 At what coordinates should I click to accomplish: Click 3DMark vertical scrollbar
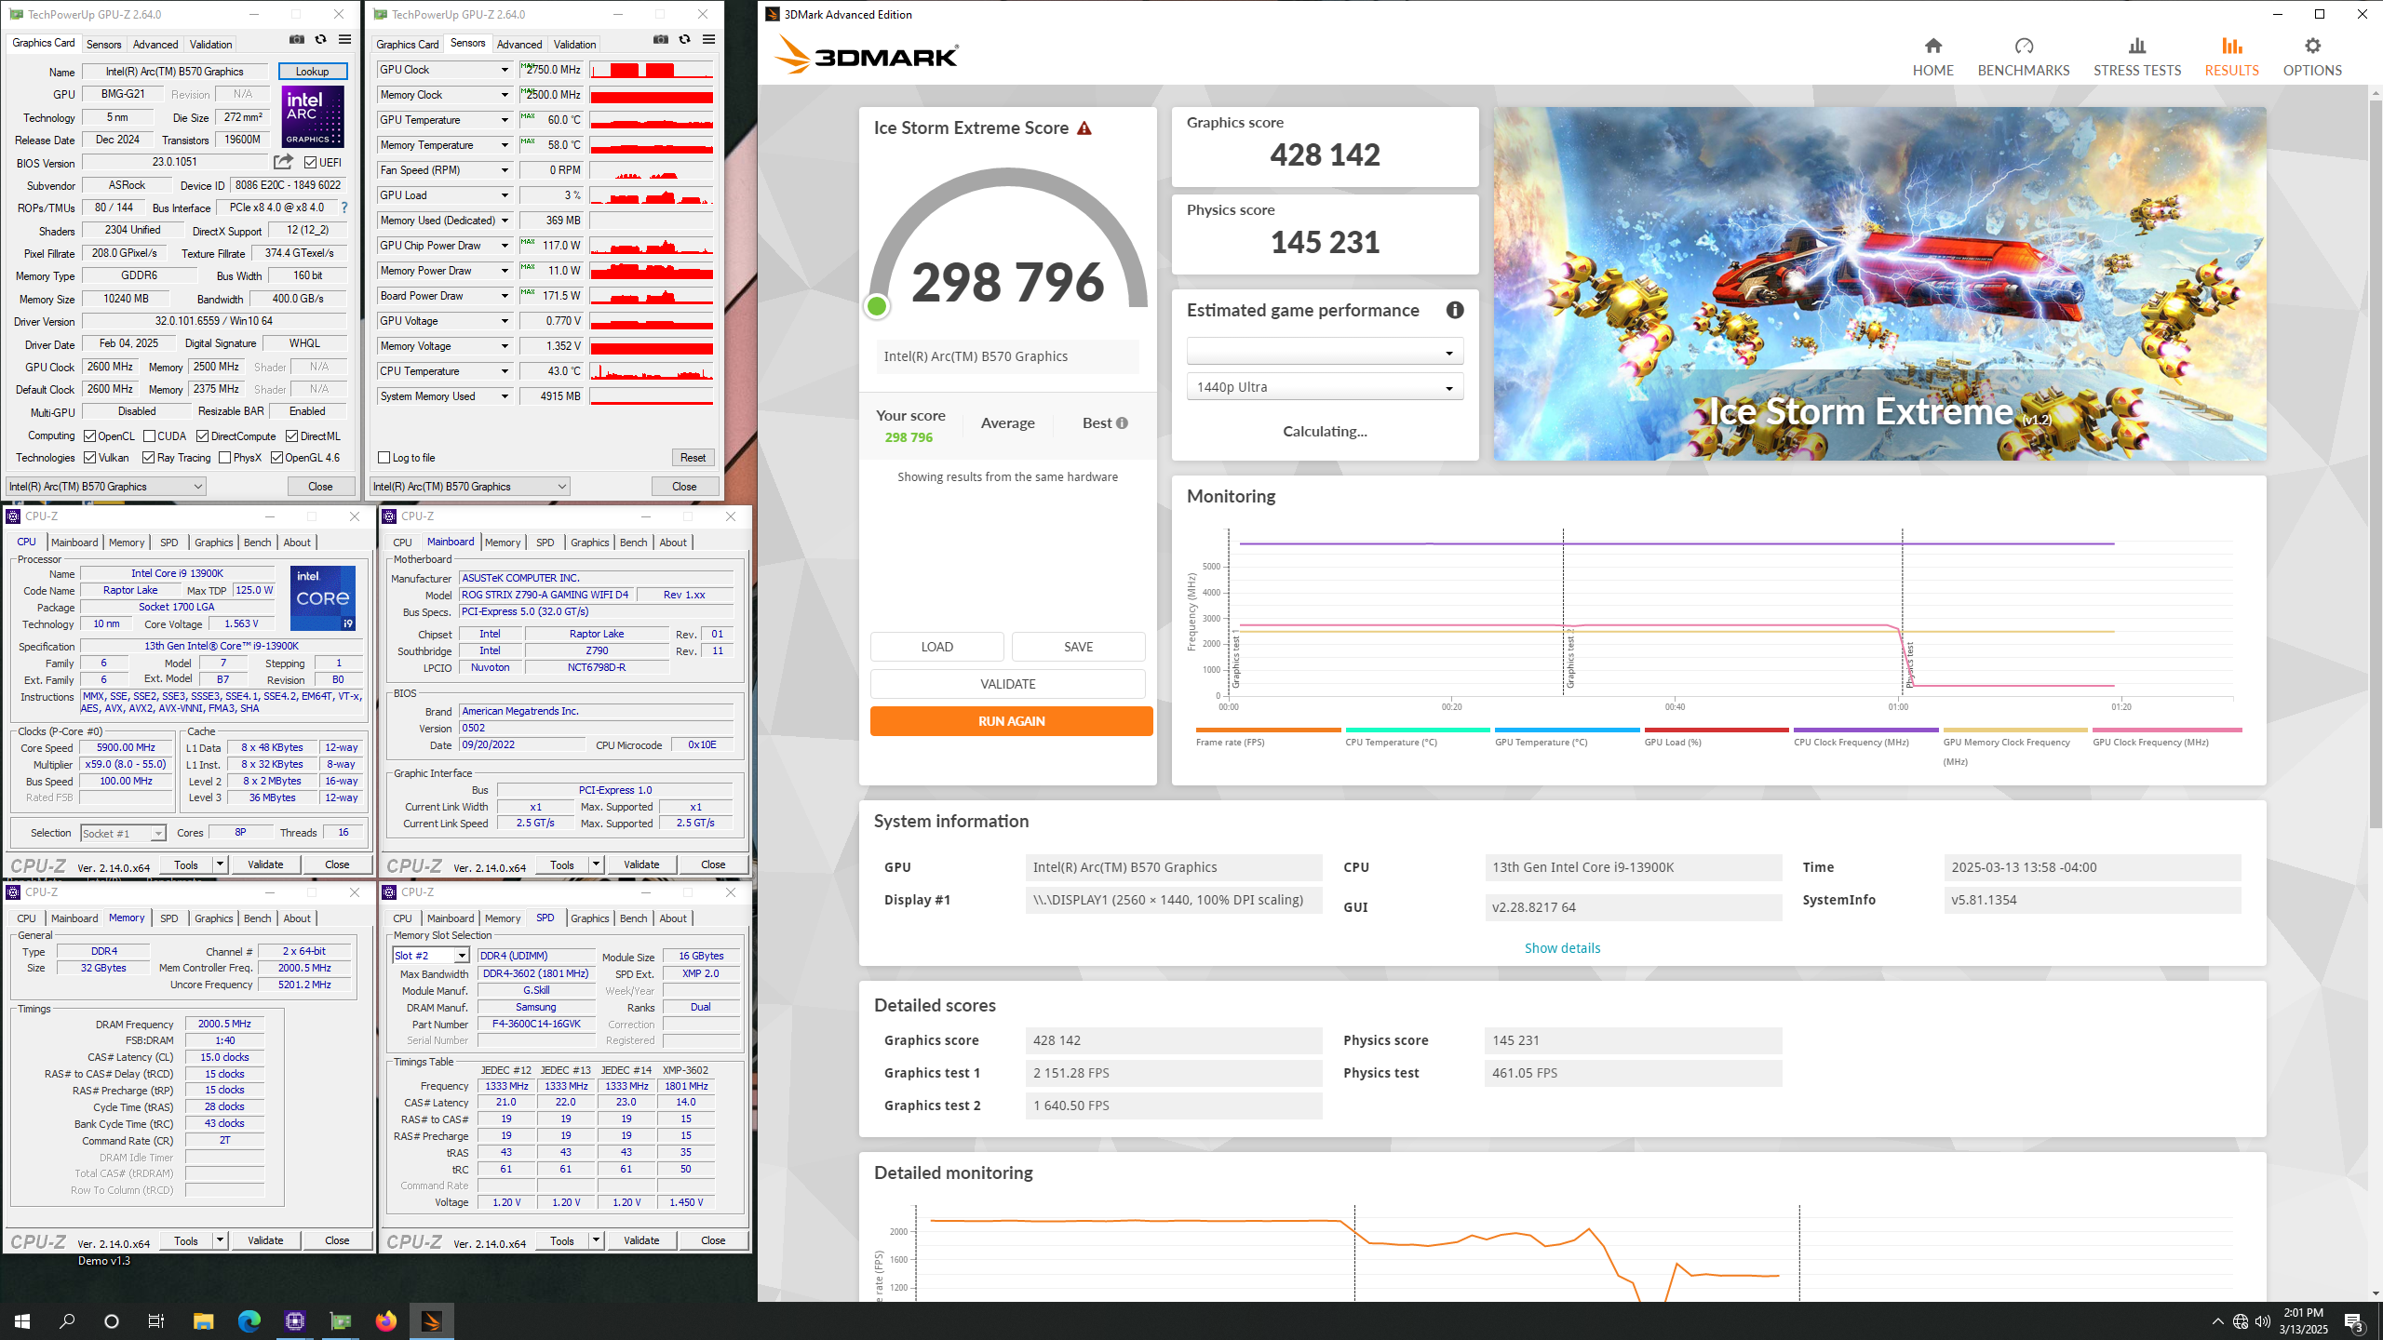(2375, 465)
